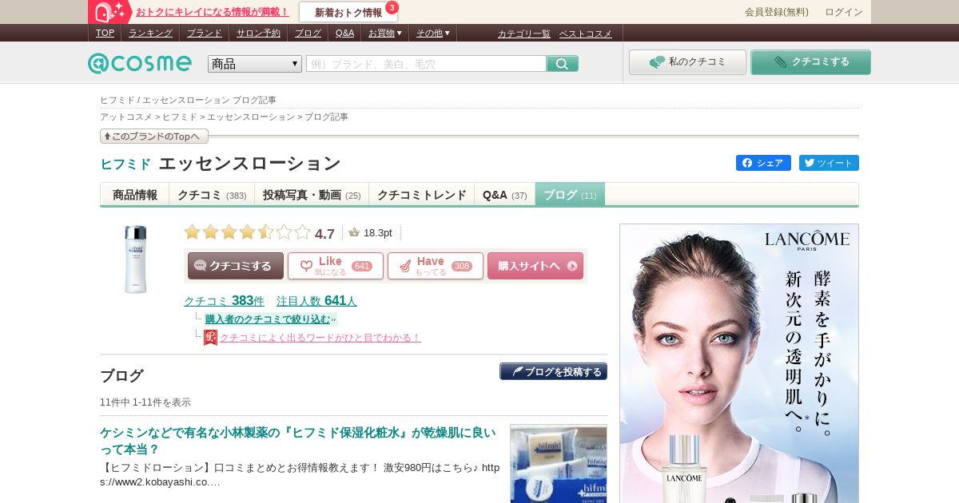The image size is (959, 503).
Task: Switch to Q&A (37) tab
Action: pyautogui.click(x=505, y=195)
